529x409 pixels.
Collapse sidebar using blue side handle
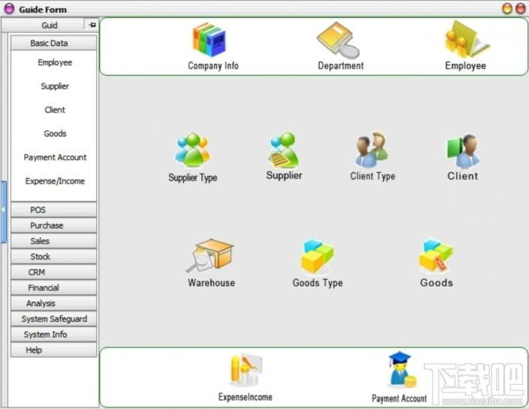pos(3,212)
